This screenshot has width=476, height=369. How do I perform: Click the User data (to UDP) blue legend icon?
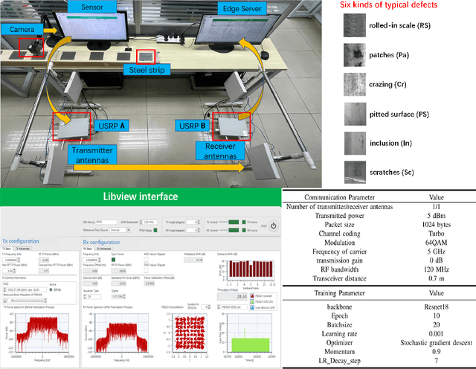pos(252,308)
